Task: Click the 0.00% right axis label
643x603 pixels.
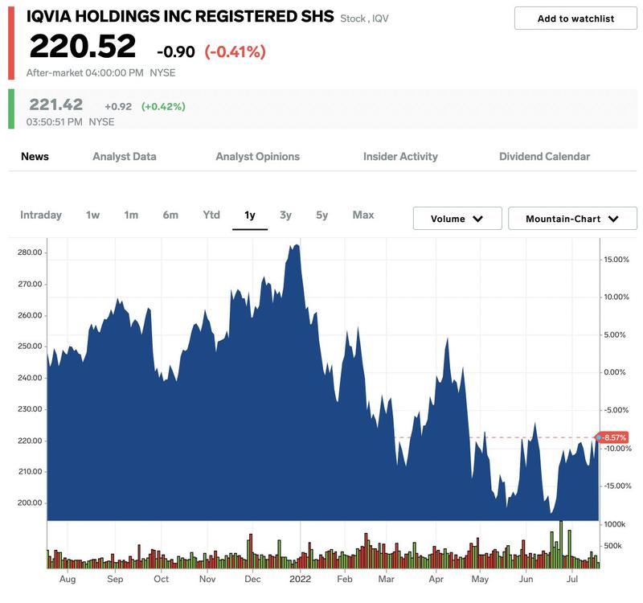Action: [615, 372]
